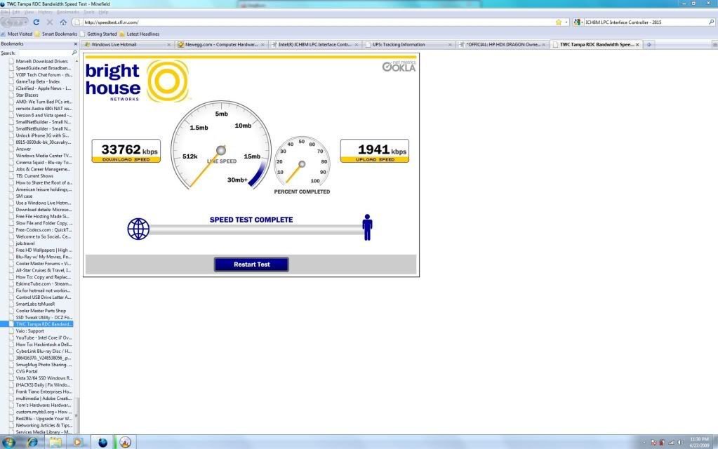Click the line speed gauge dial
Screen dimensions: 718x449
click(221, 147)
